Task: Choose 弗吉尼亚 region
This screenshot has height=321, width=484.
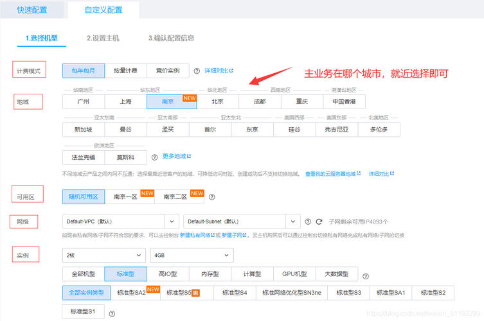Action: tap(337, 130)
